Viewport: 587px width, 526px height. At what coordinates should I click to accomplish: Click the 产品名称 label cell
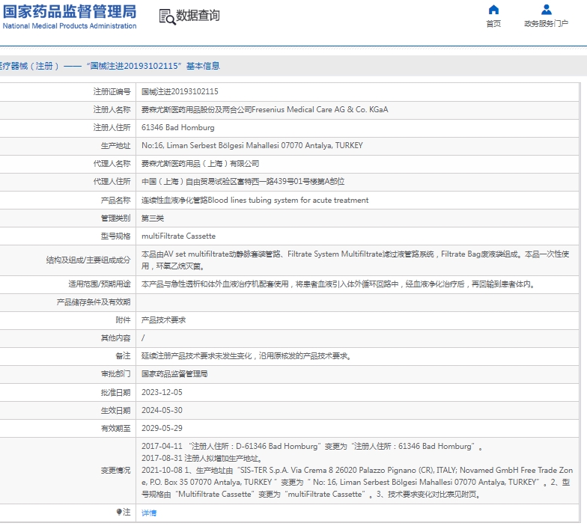tap(115, 201)
